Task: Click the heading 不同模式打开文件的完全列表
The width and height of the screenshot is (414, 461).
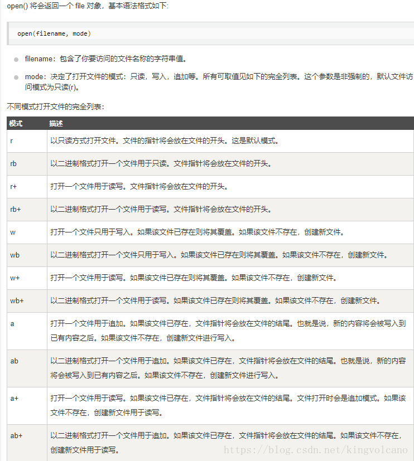Action: [55, 106]
